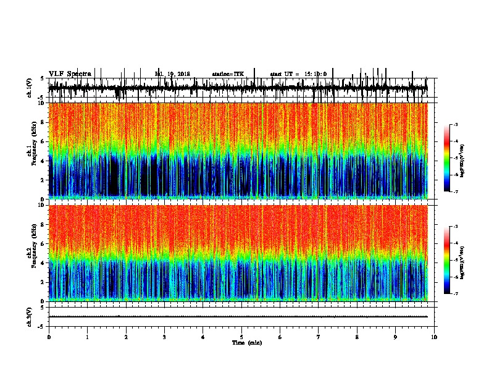The height and width of the screenshot is (378, 489).
Task: Click the "1" minute tick label
Action: tap(87, 337)
